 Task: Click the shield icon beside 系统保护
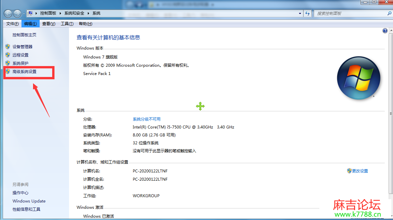(x=8, y=63)
